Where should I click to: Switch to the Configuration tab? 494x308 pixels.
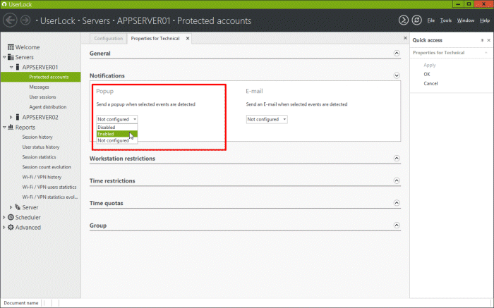108,38
